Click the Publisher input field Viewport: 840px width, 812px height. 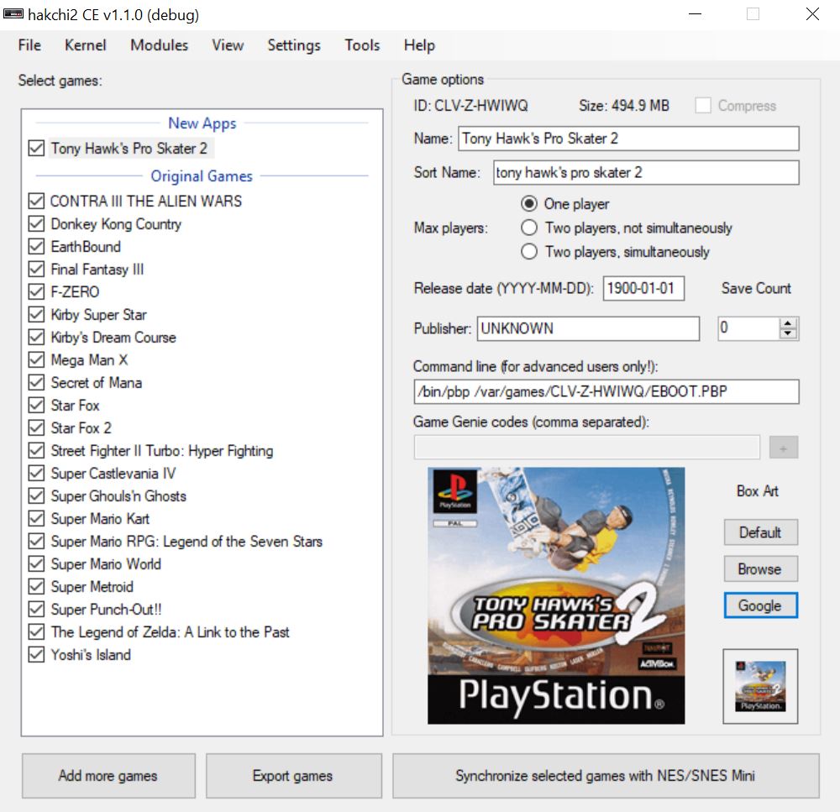point(588,327)
